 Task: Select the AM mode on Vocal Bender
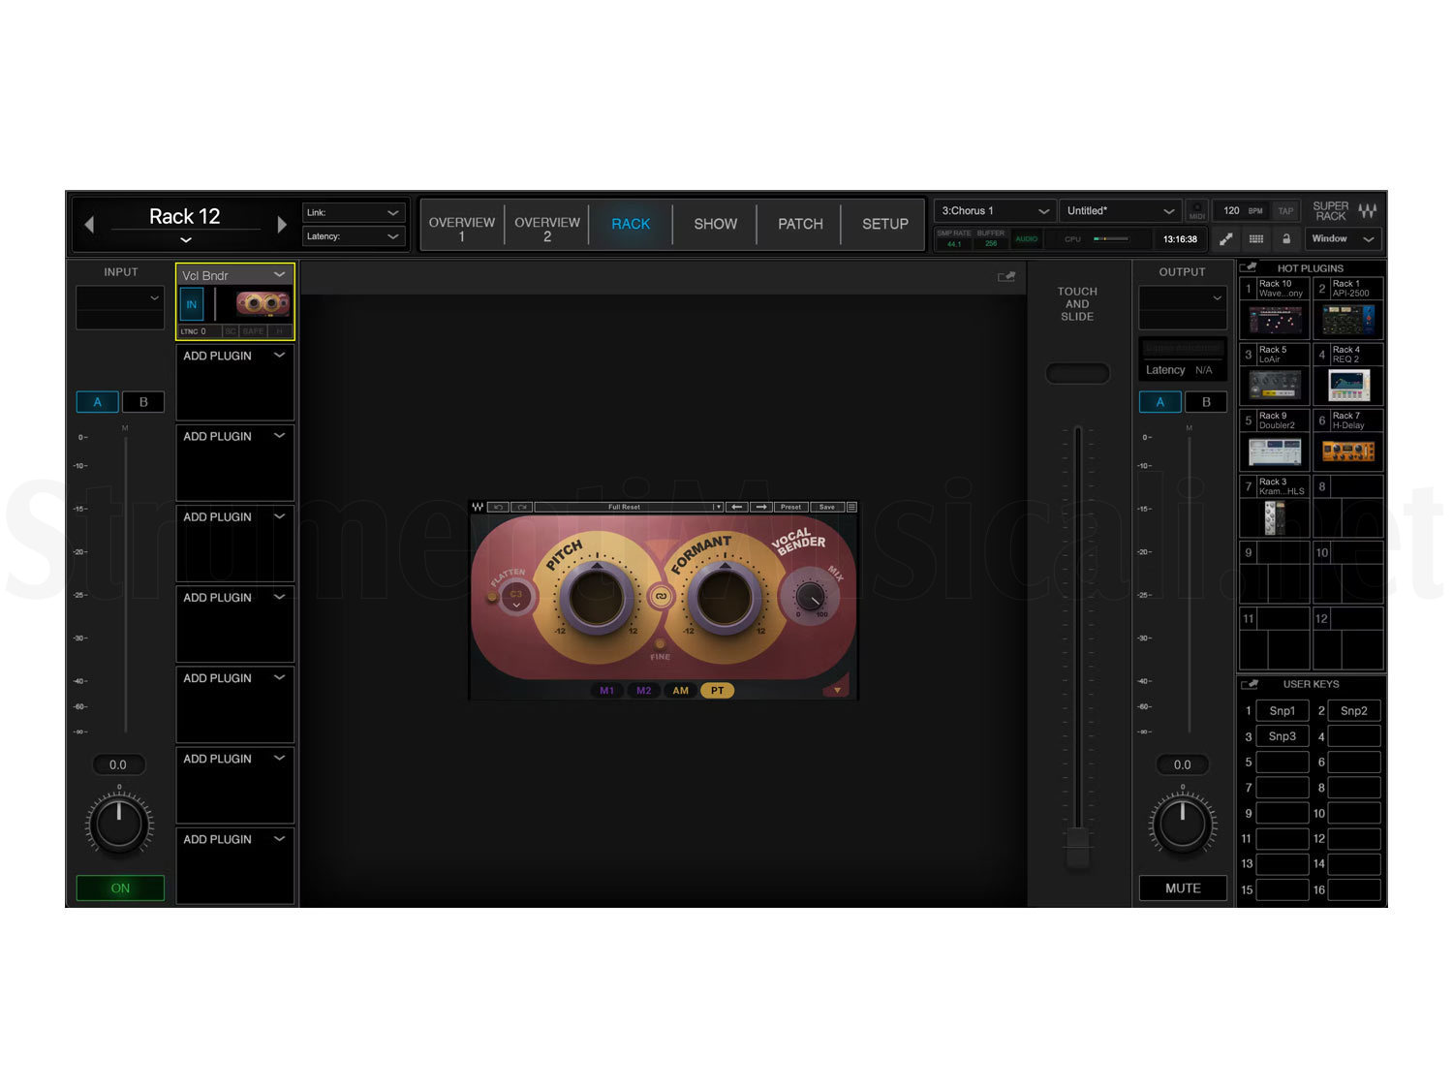point(680,690)
